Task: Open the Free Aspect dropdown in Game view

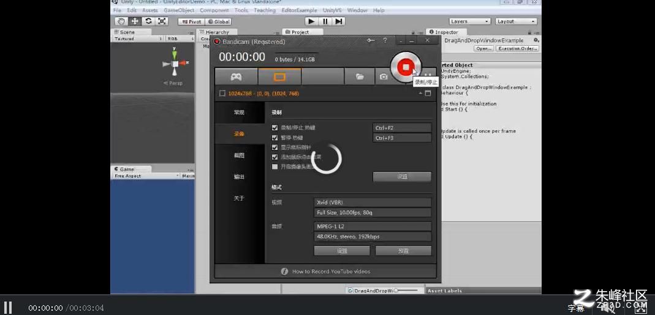Action: tap(146, 176)
